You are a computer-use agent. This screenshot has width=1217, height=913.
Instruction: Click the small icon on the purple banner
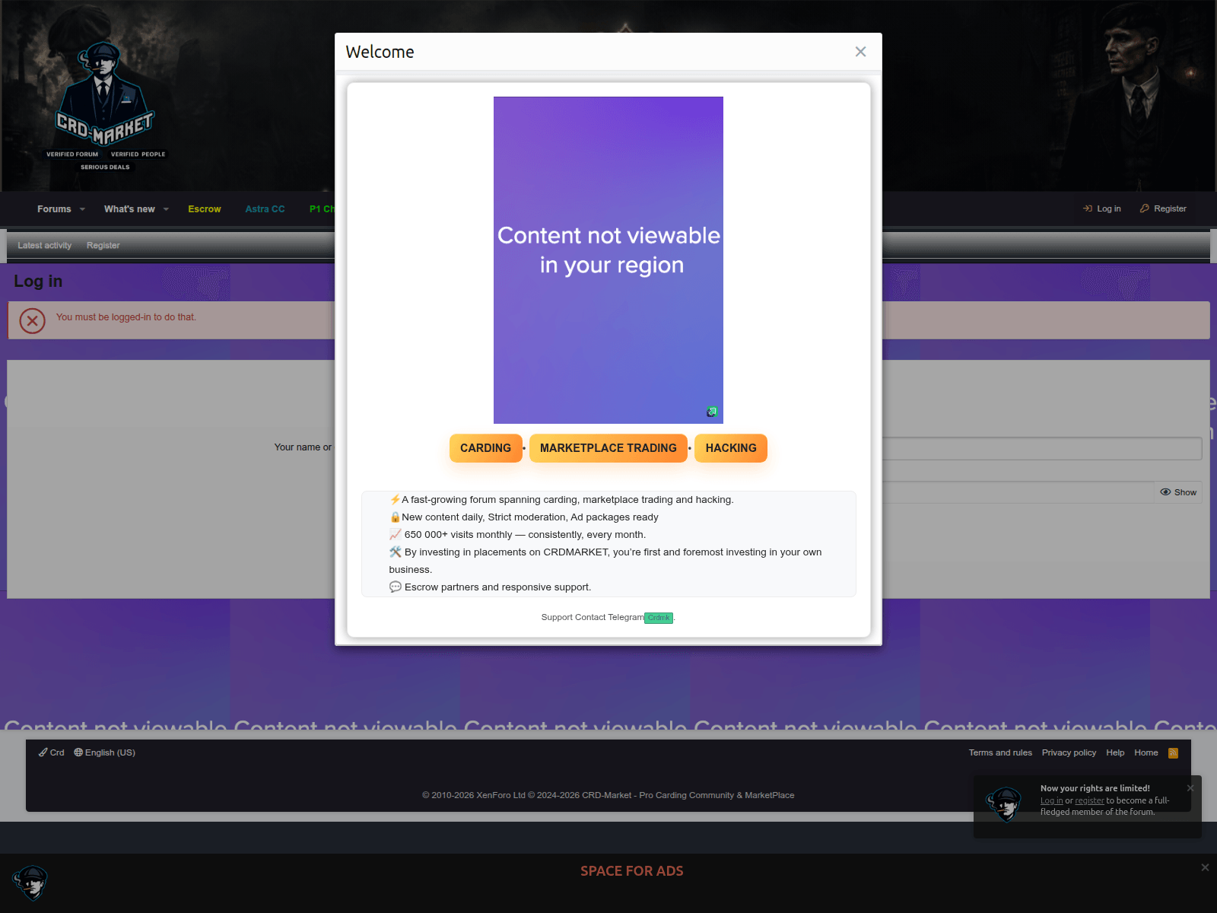(x=711, y=412)
